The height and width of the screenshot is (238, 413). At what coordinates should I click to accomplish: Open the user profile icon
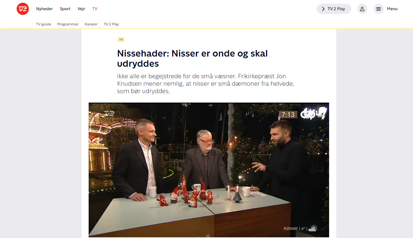[362, 9]
